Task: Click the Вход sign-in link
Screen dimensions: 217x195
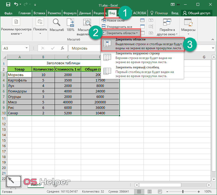Action: pos(175,13)
